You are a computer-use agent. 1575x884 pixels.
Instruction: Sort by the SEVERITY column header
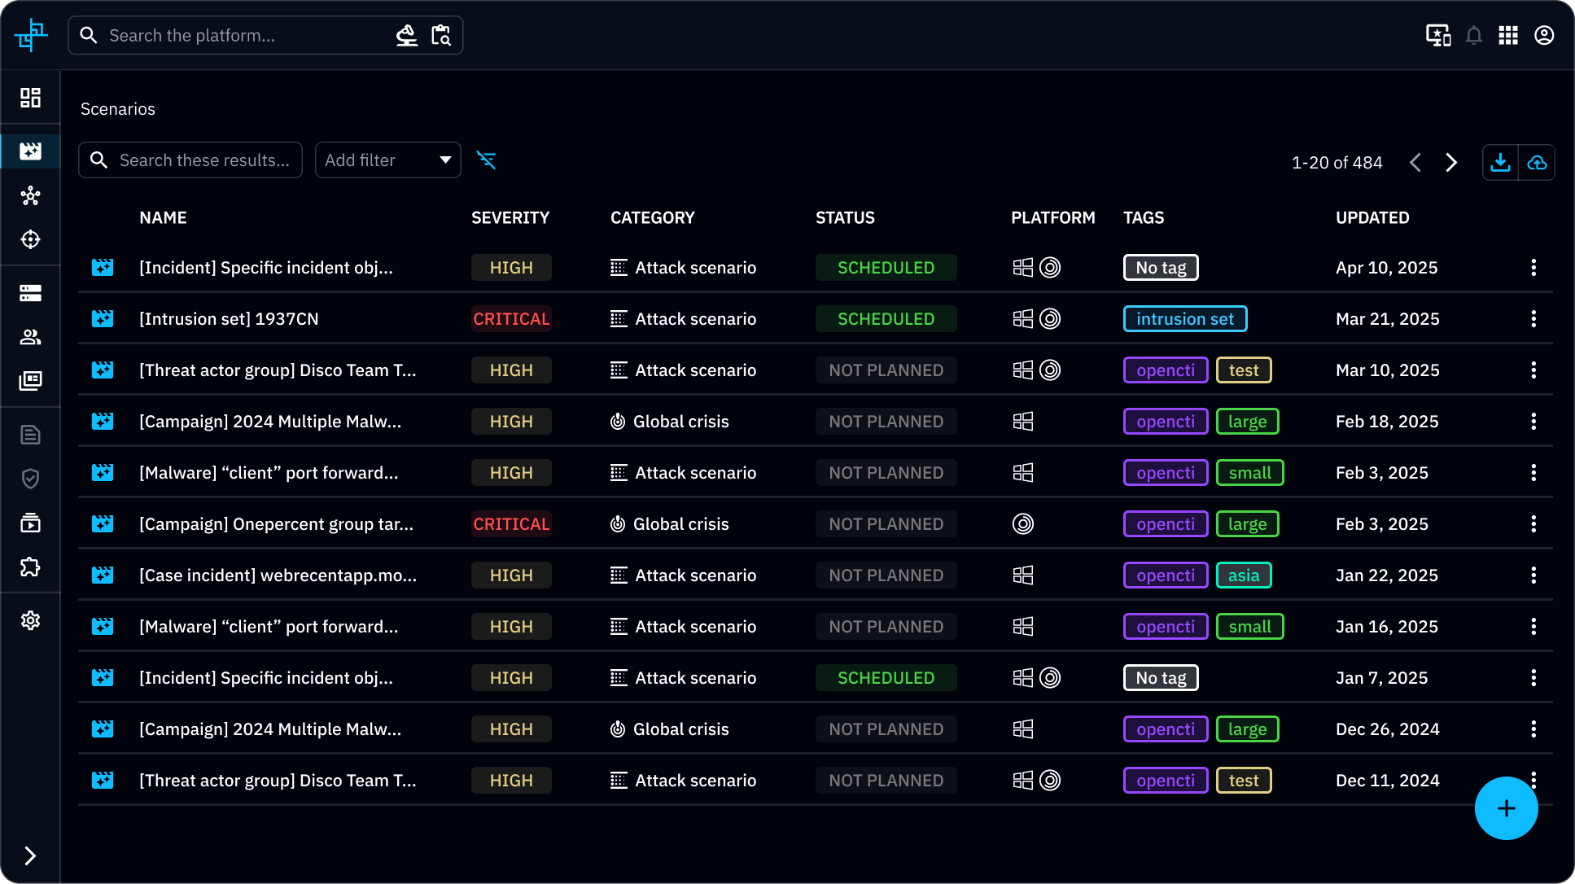pyautogui.click(x=510, y=218)
